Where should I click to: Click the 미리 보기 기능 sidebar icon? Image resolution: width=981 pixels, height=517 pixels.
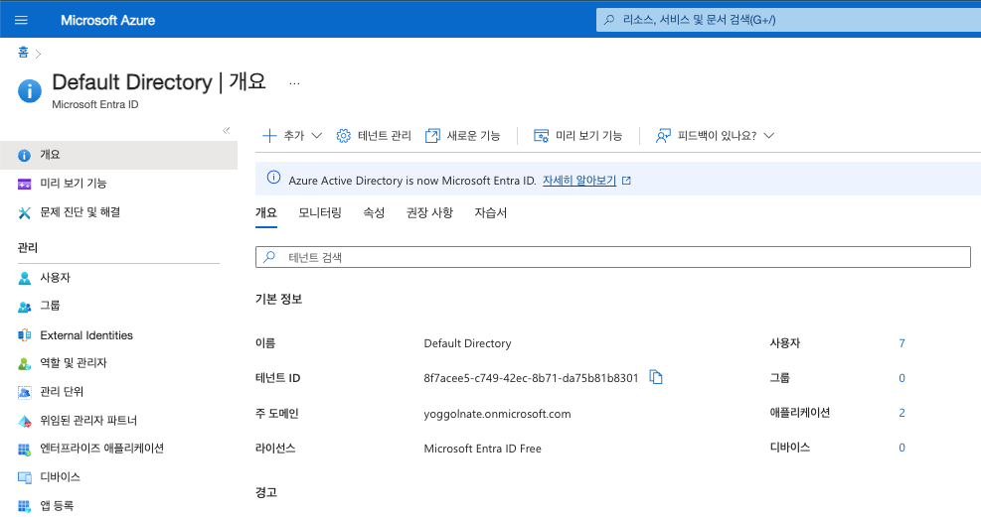coord(25,185)
